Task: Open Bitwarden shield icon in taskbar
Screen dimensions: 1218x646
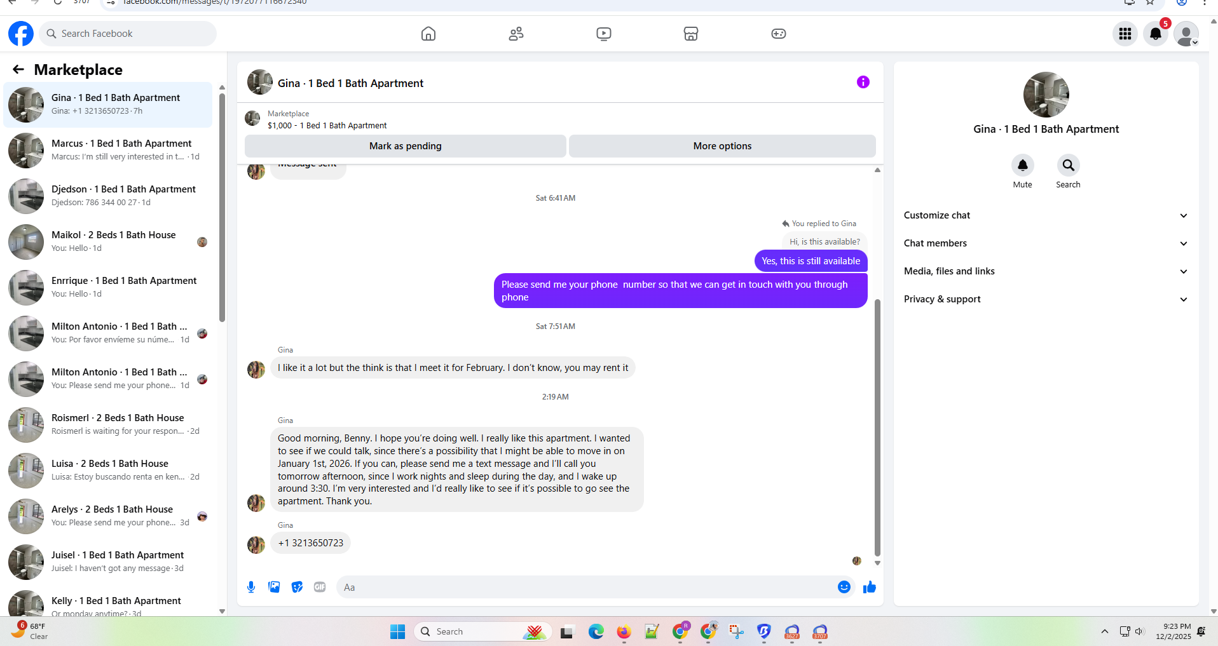Action: pyautogui.click(x=763, y=631)
